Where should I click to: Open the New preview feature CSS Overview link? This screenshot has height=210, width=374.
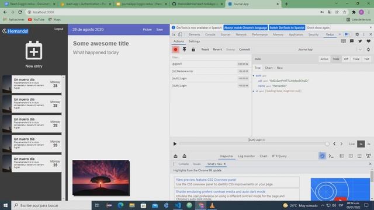tap(206, 180)
